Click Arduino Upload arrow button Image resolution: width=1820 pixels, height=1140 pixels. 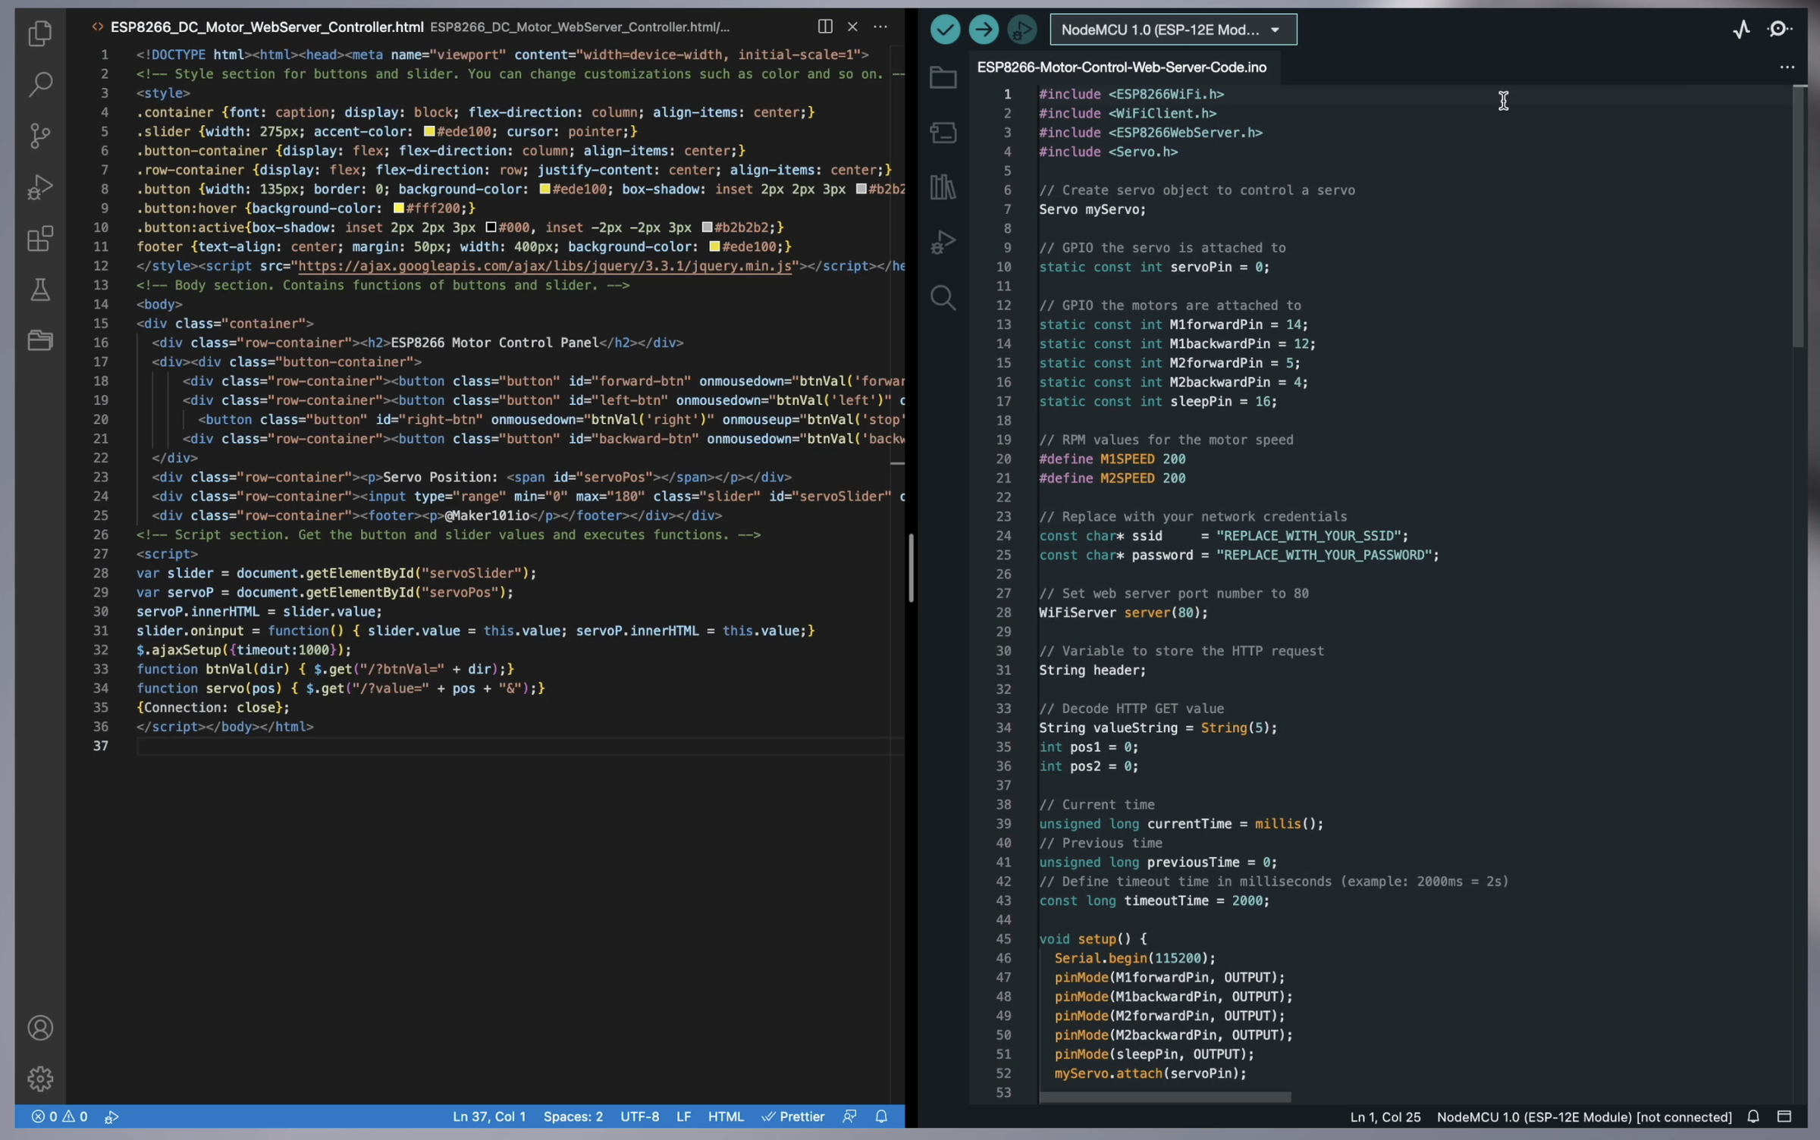pyautogui.click(x=984, y=30)
